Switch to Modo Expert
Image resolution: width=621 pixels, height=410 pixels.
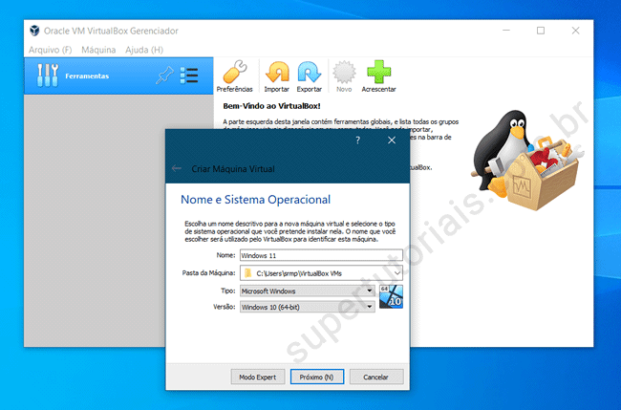click(258, 377)
